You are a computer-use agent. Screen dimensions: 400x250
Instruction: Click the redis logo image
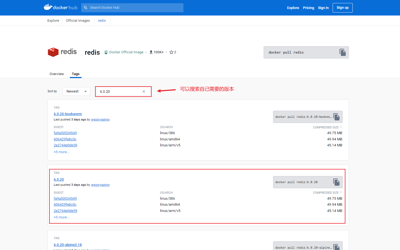[62, 52]
